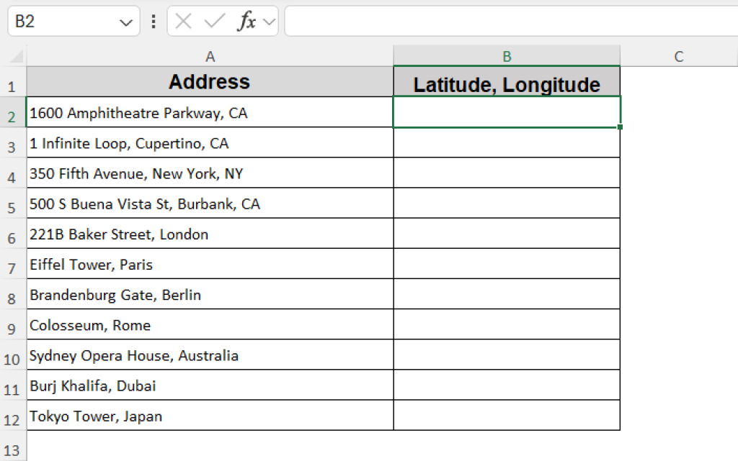This screenshot has width=738, height=461.
Task: Select row number 5
Action: 12,204
